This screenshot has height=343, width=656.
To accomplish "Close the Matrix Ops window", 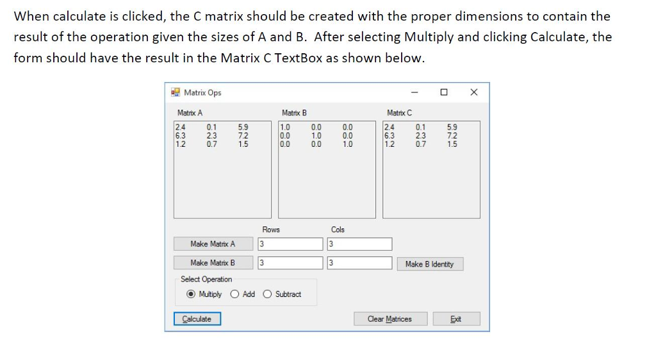I will coord(473,92).
